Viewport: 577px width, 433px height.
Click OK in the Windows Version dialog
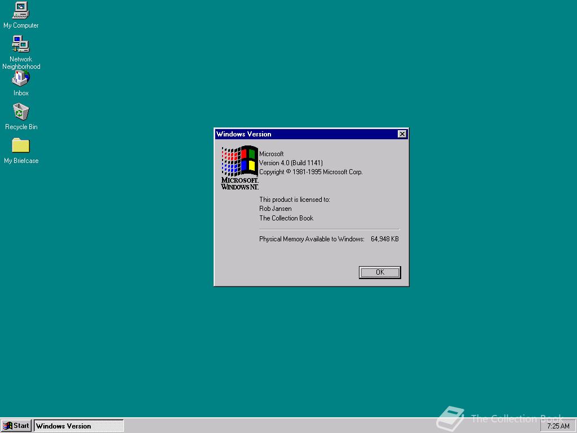pyautogui.click(x=380, y=272)
